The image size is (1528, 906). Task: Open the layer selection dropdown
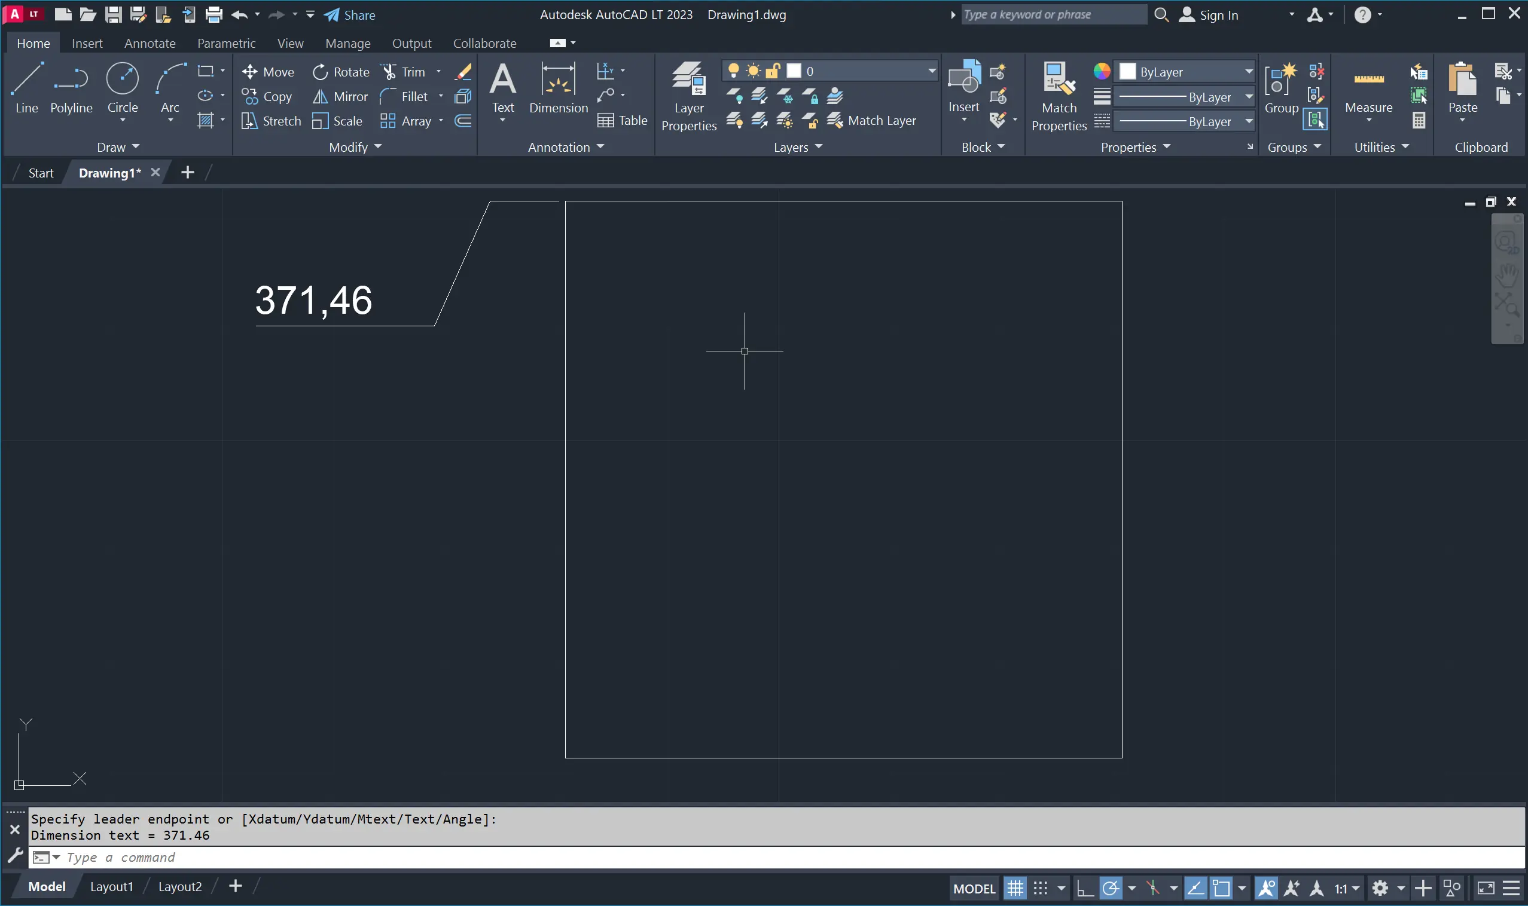[x=932, y=72]
